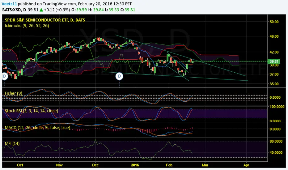Click the low value L:39.33
Screen dimensions: 288x170
[112, 10]
